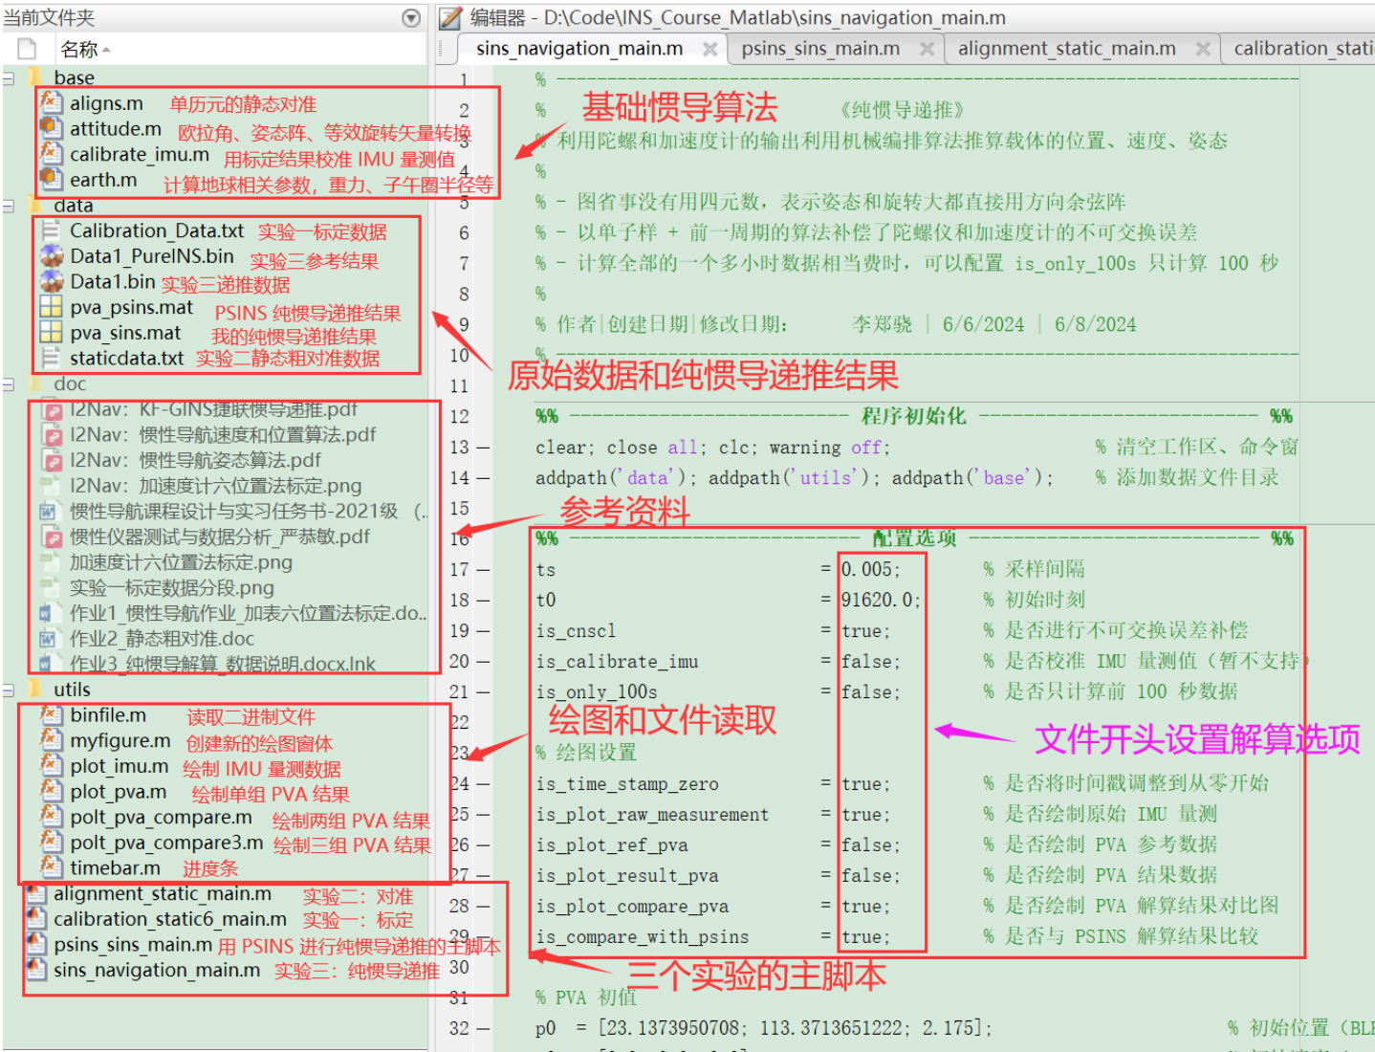
Task: Open the current folder actions dropdown arrow
Action: tap(411, 16)
